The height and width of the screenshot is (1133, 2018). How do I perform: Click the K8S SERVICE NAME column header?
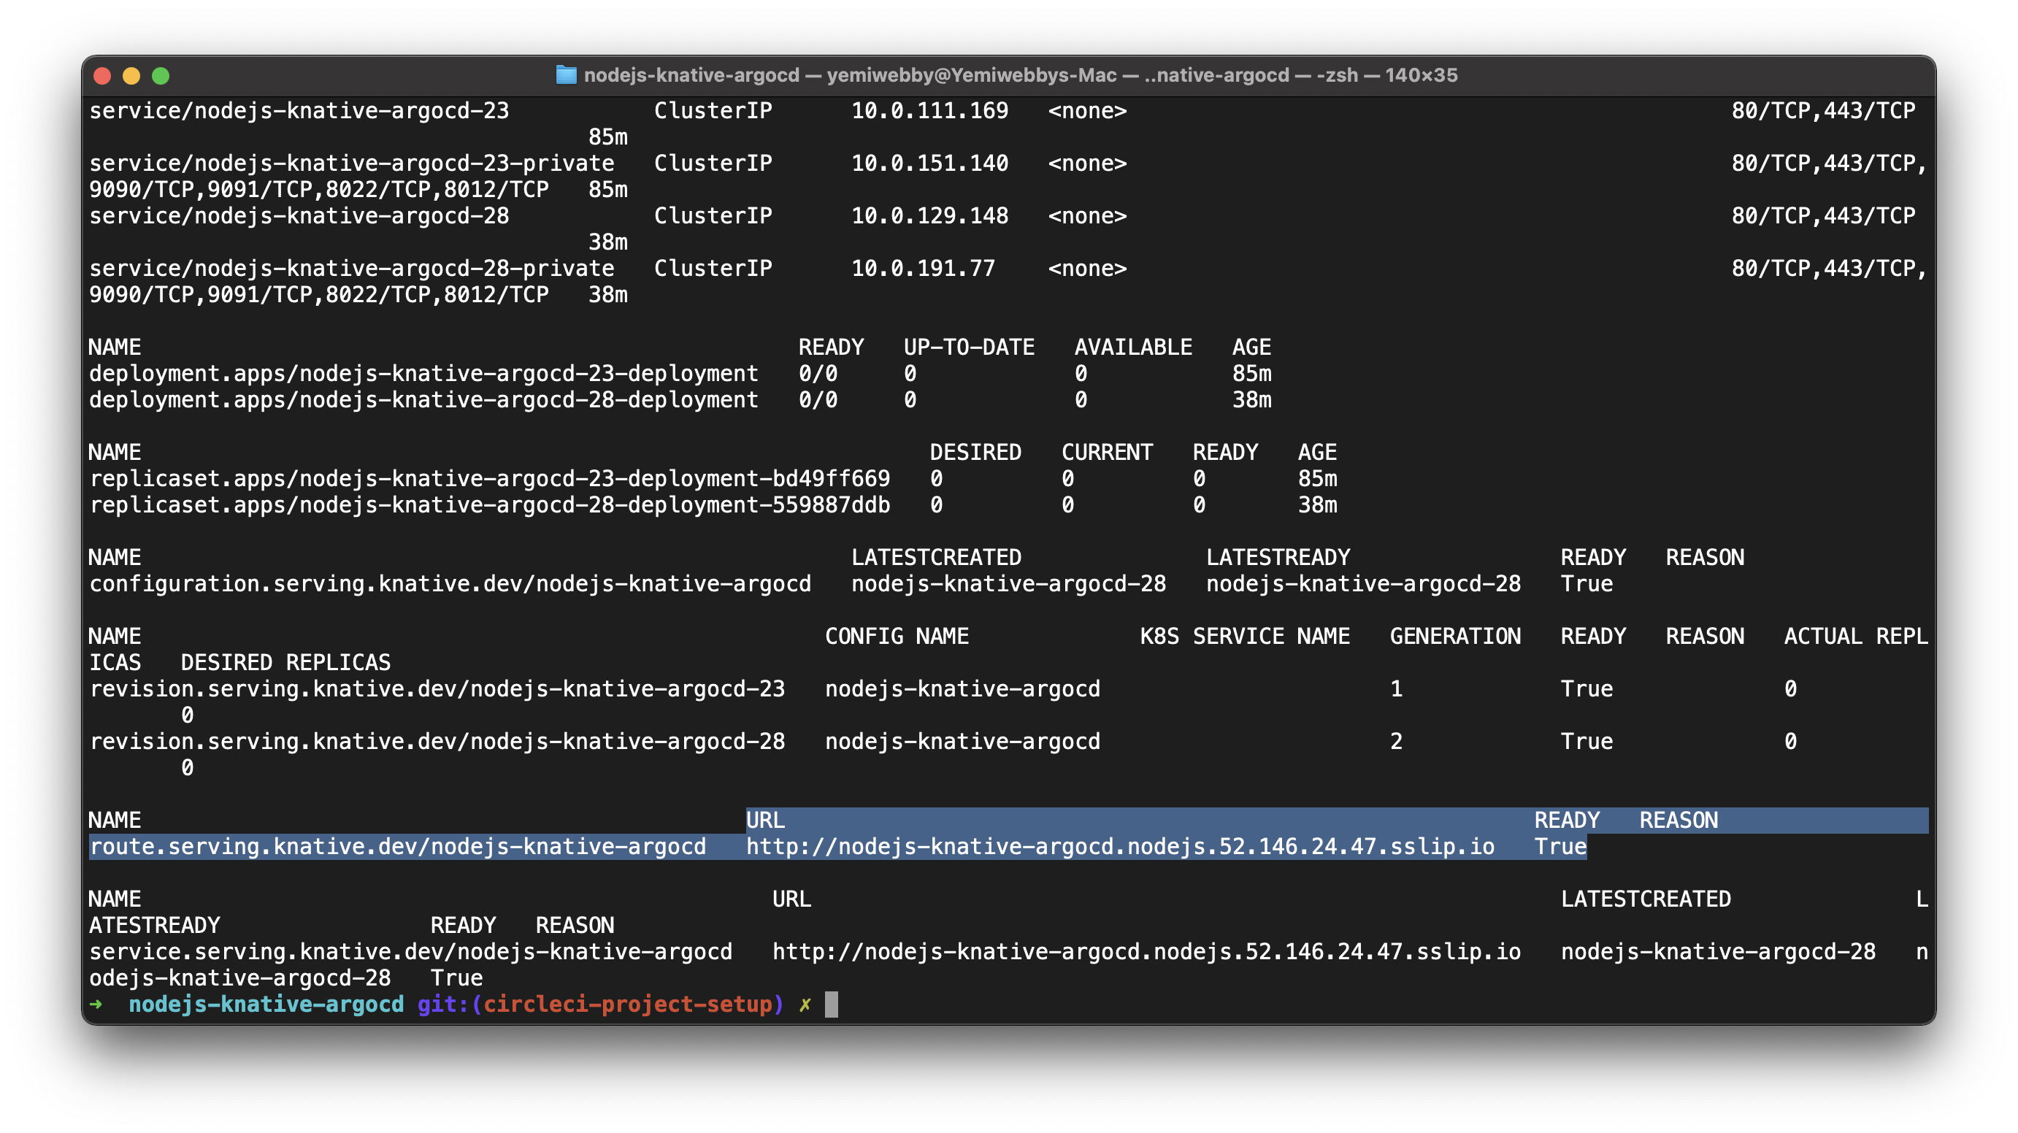pos(1244,637)
